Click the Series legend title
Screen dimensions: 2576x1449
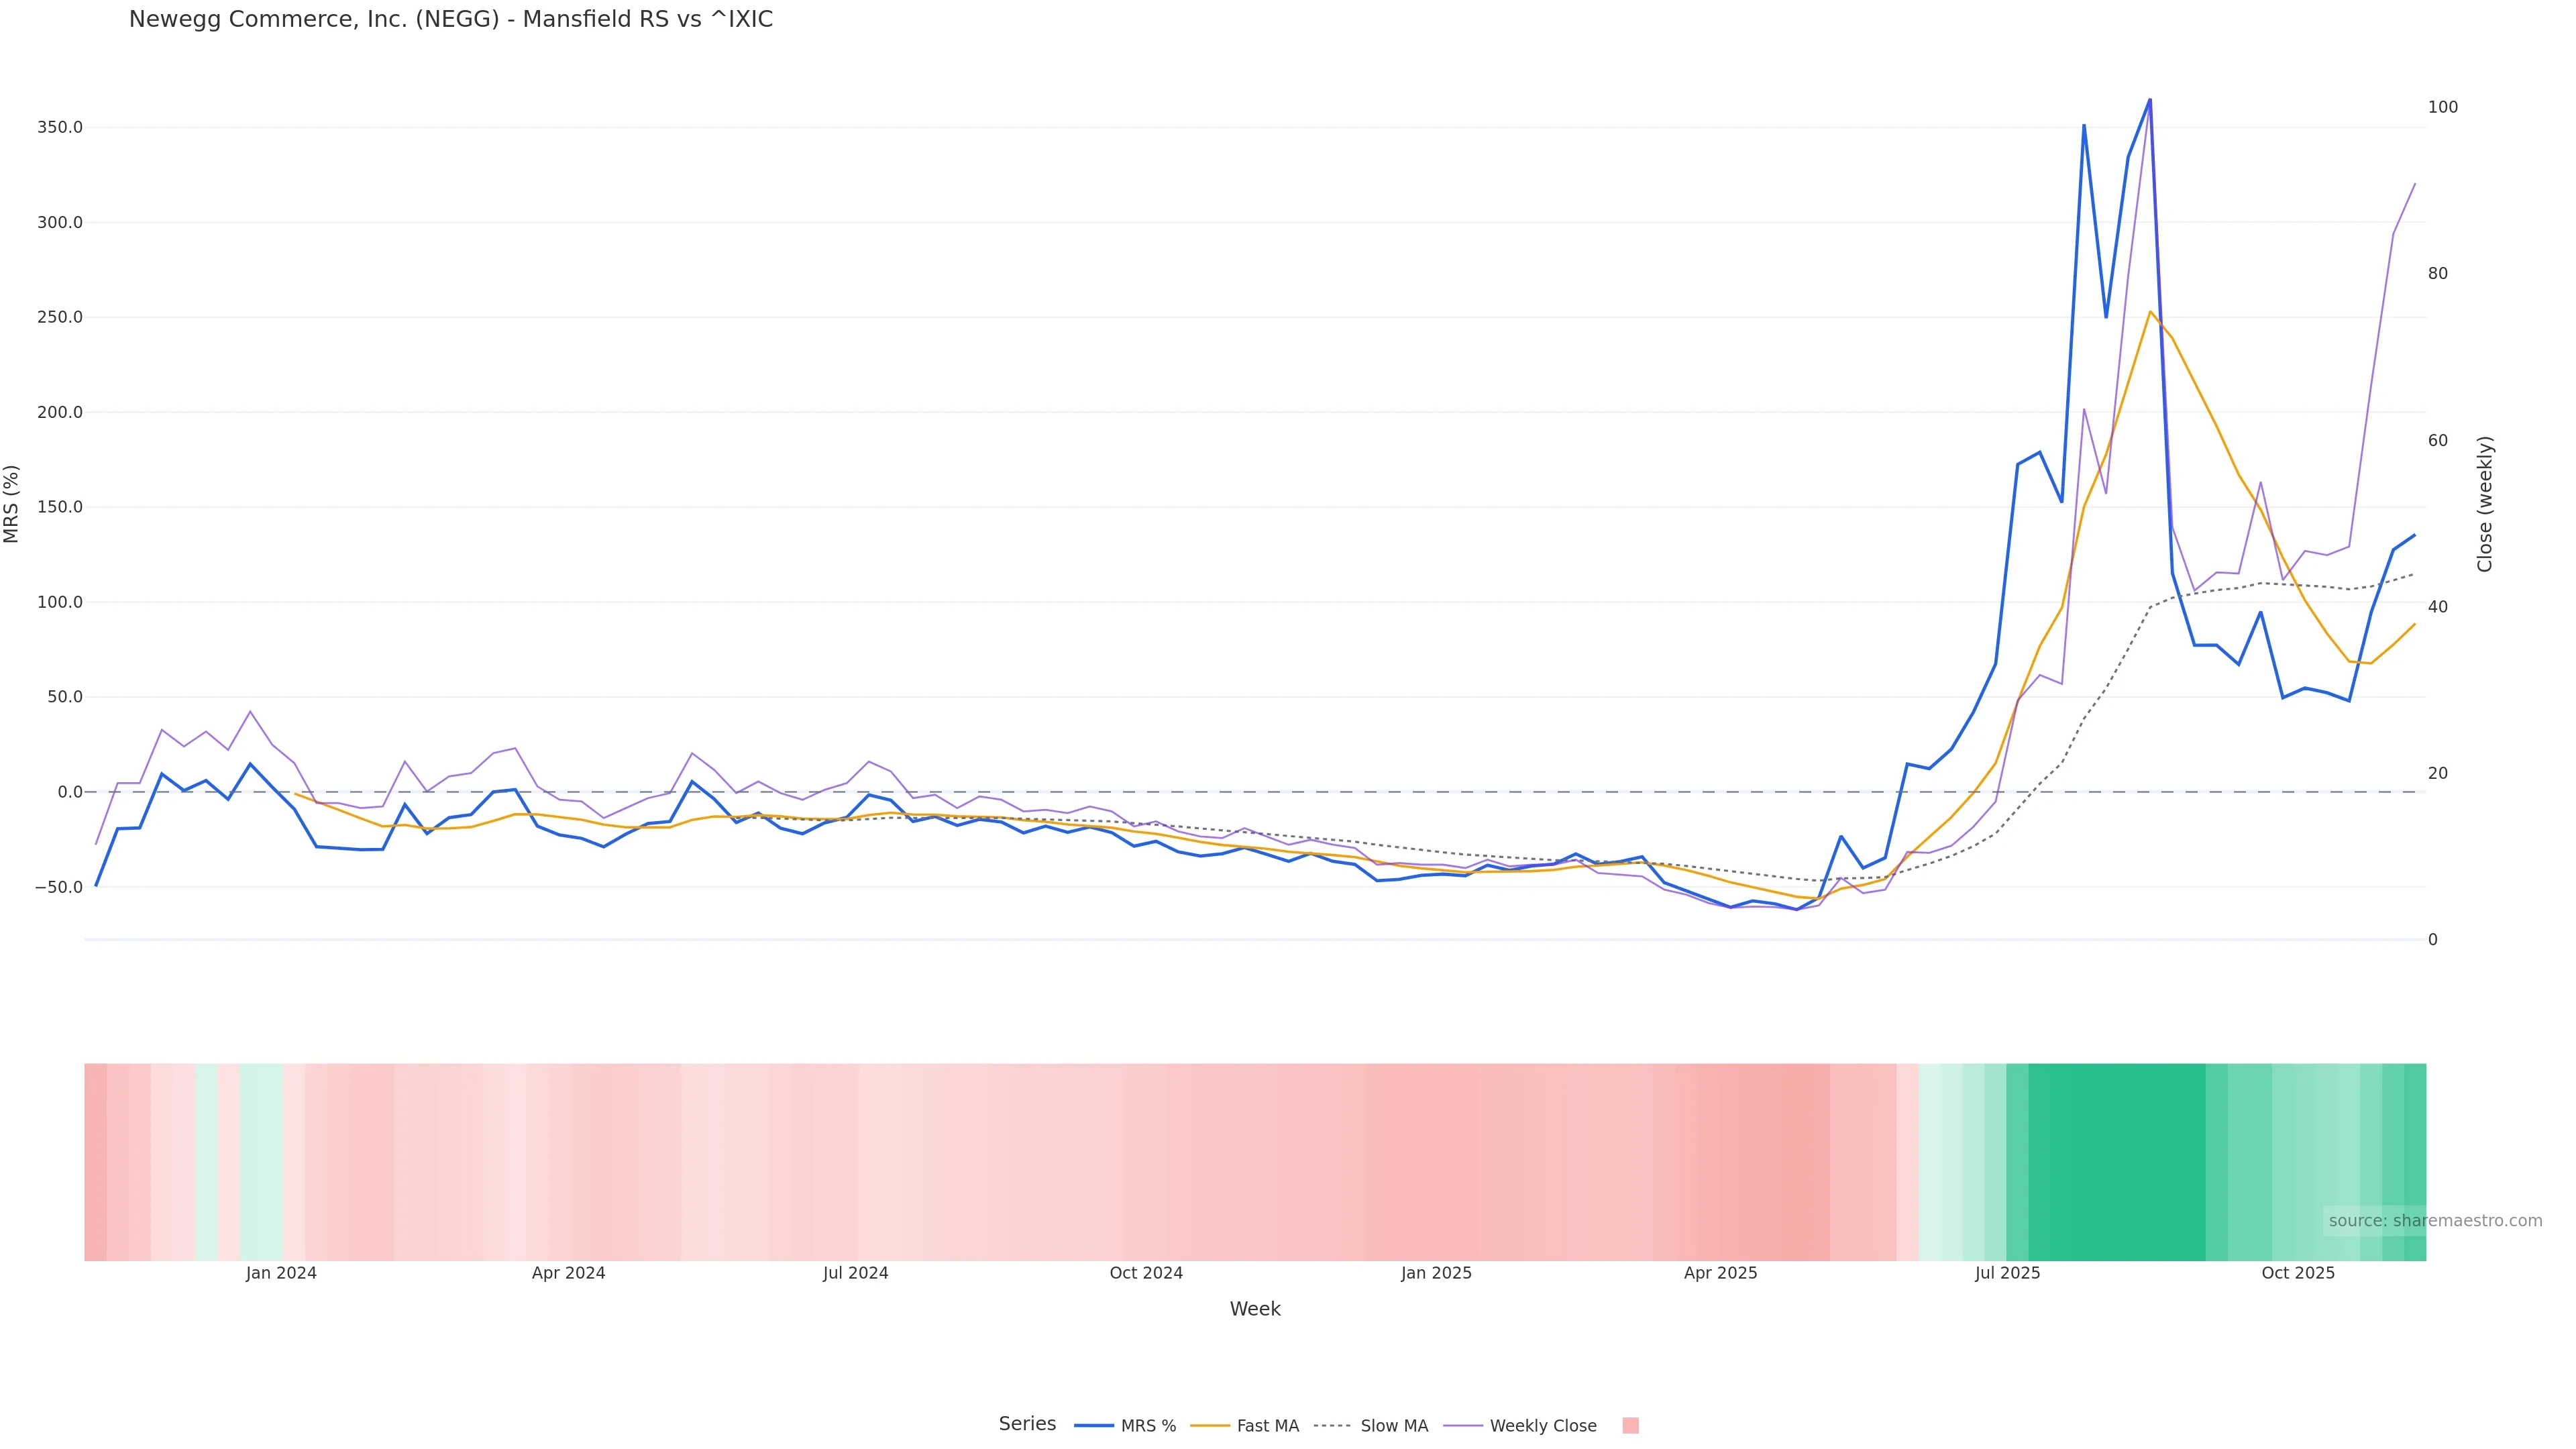[1027, 1424]
